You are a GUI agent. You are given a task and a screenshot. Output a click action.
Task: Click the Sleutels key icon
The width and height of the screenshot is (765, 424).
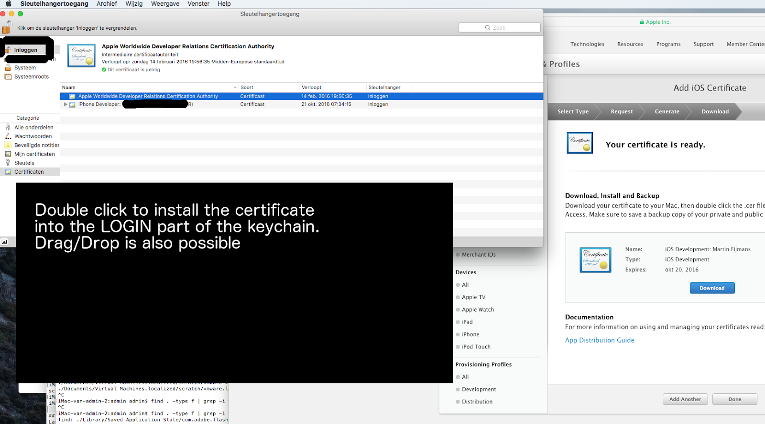point(8,163)
